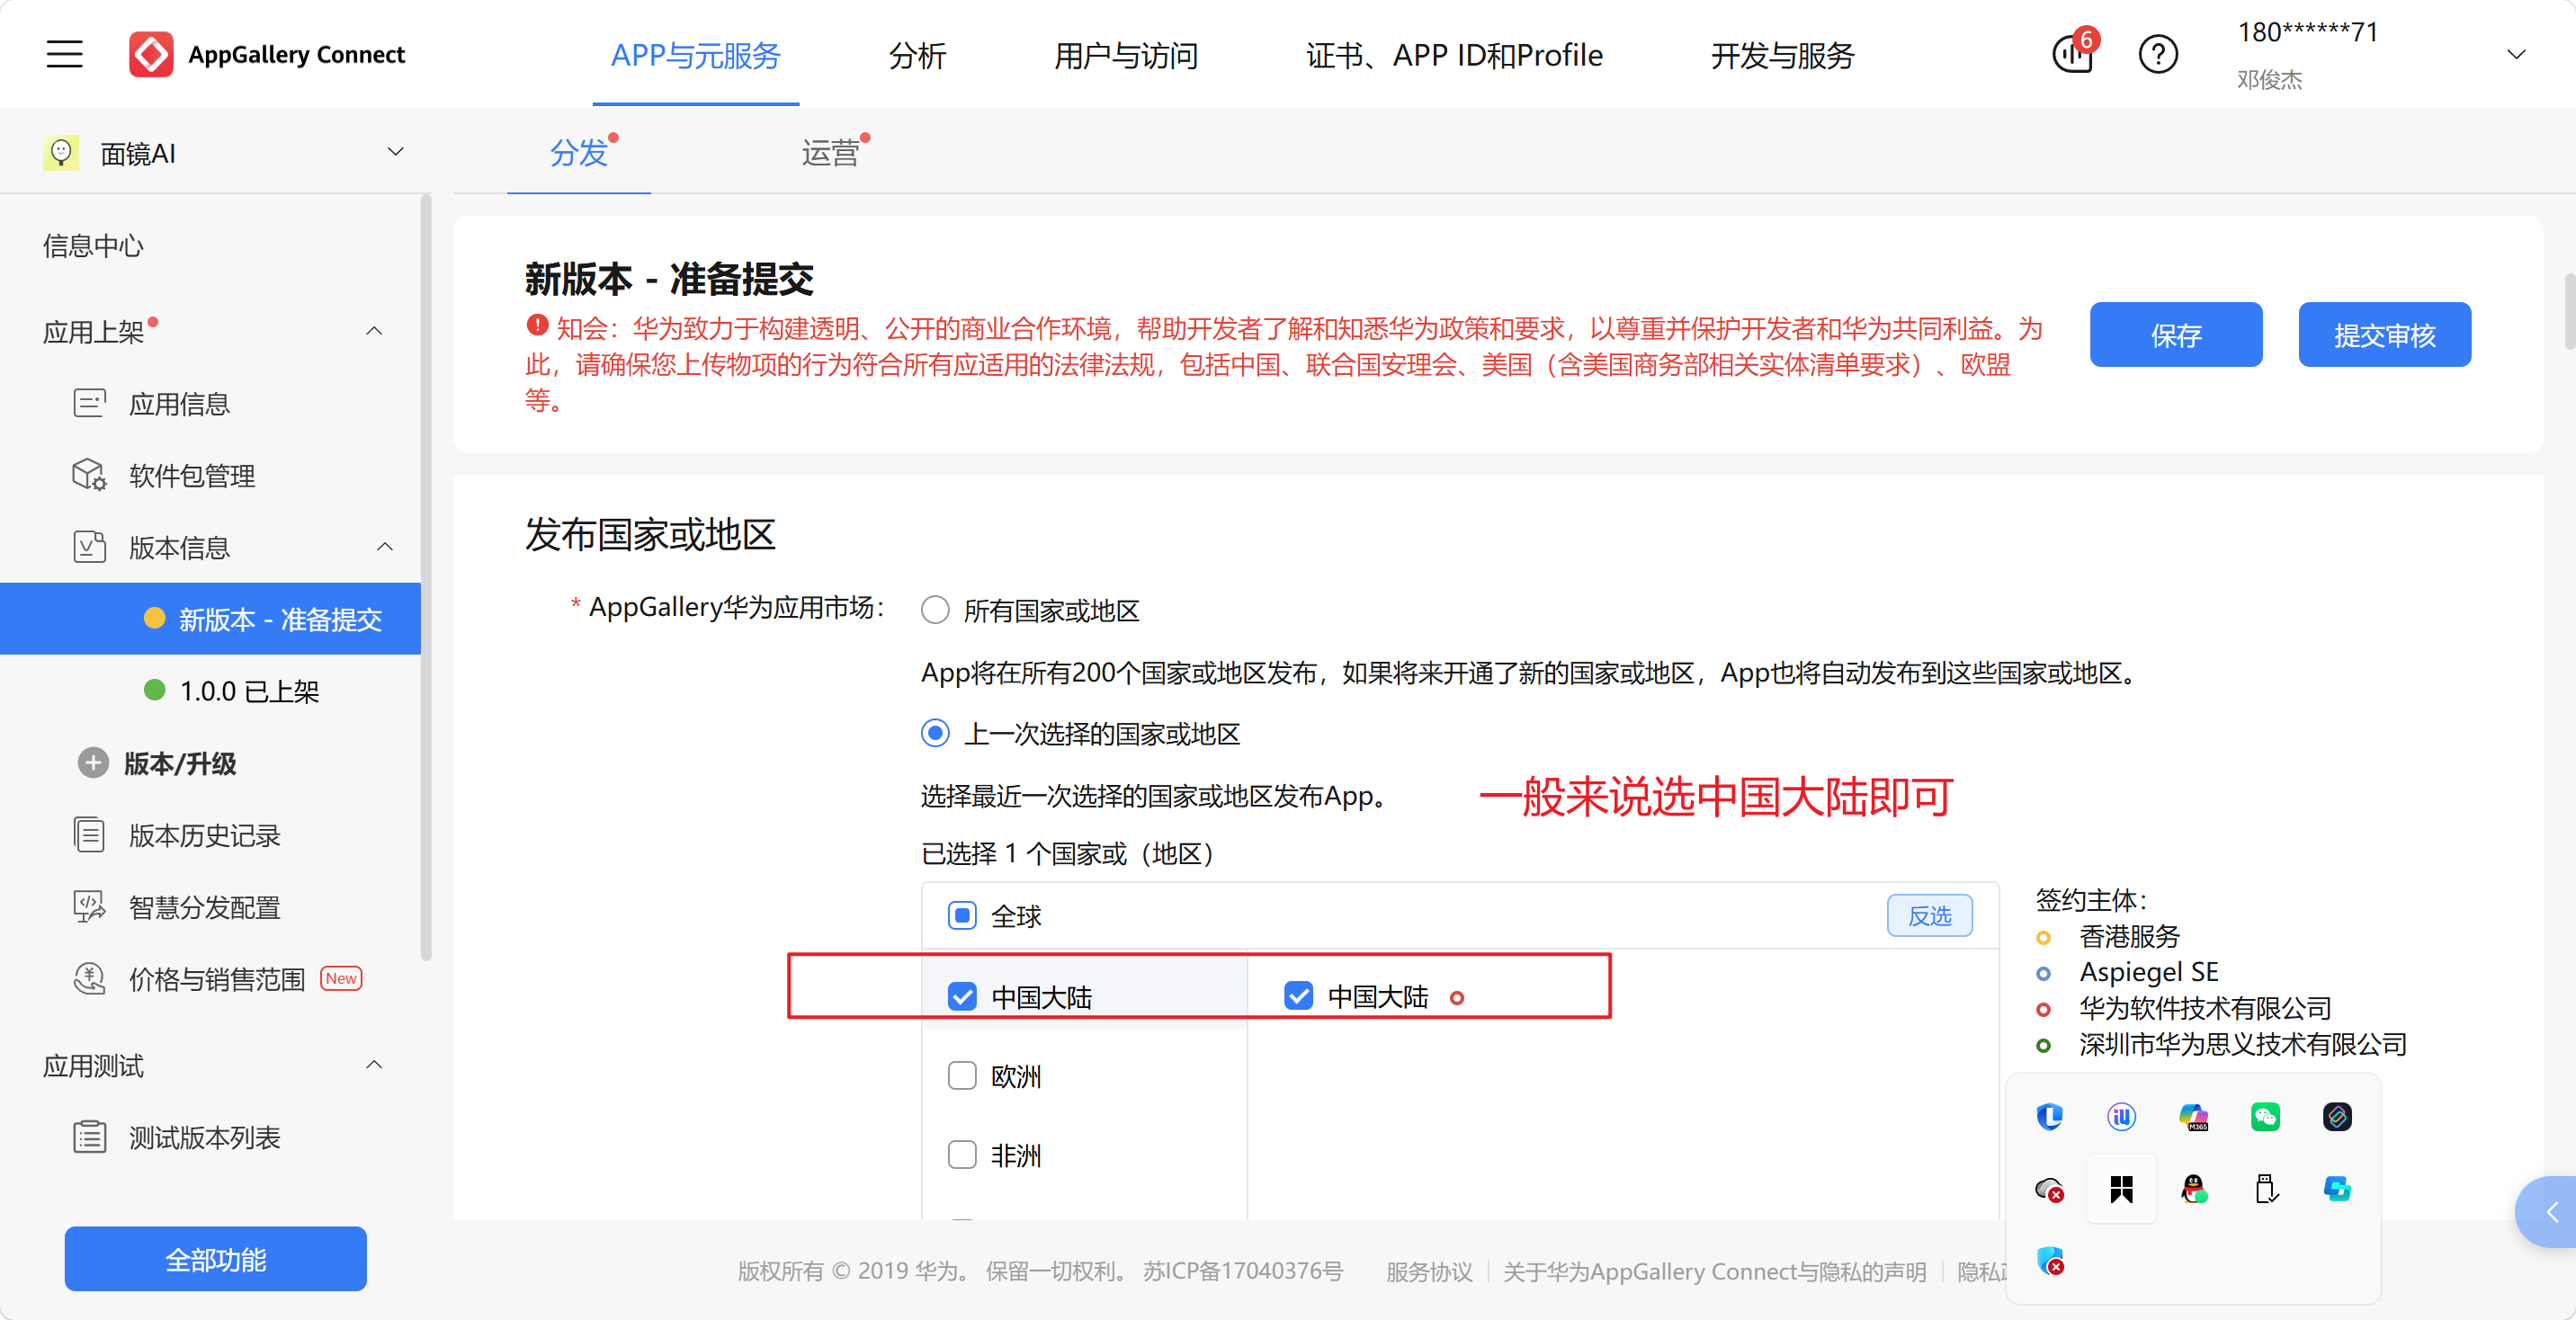This screenshot has height=1320, width=2576.
Task: Open 信息中心 in the sidebar
Action: pos(93,246)
